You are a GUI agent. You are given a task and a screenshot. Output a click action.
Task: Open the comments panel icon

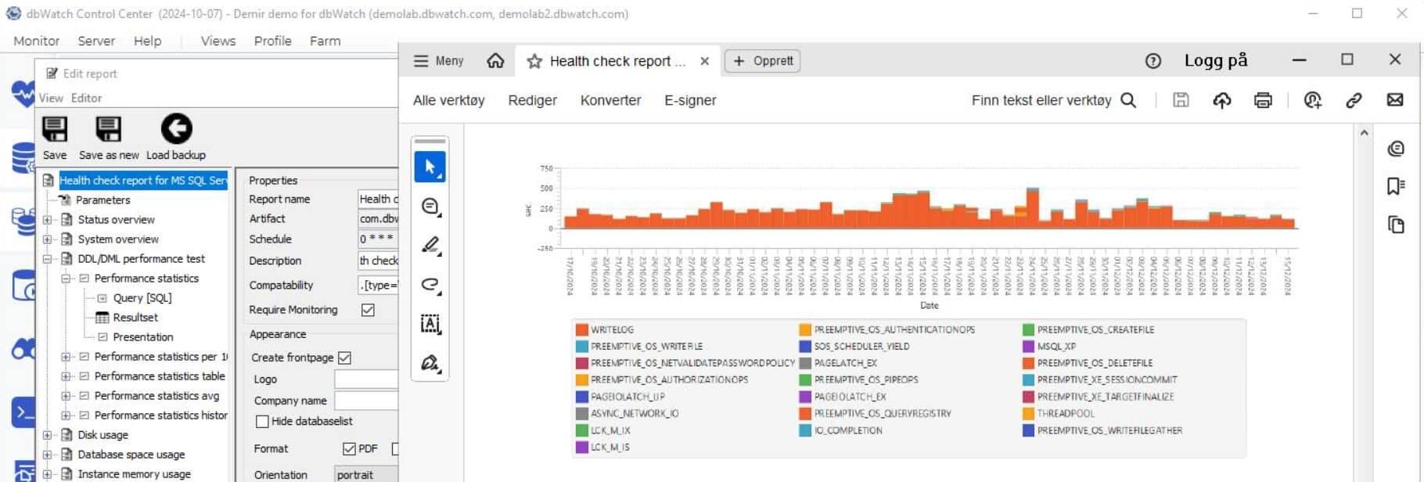tap(1396, 149)
